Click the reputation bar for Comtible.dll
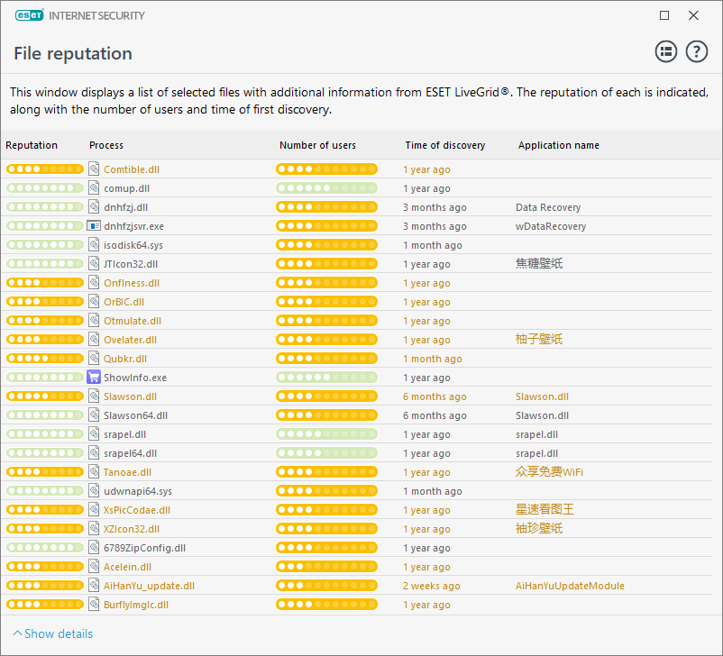723x656 pixels. (x=45, y=169)
